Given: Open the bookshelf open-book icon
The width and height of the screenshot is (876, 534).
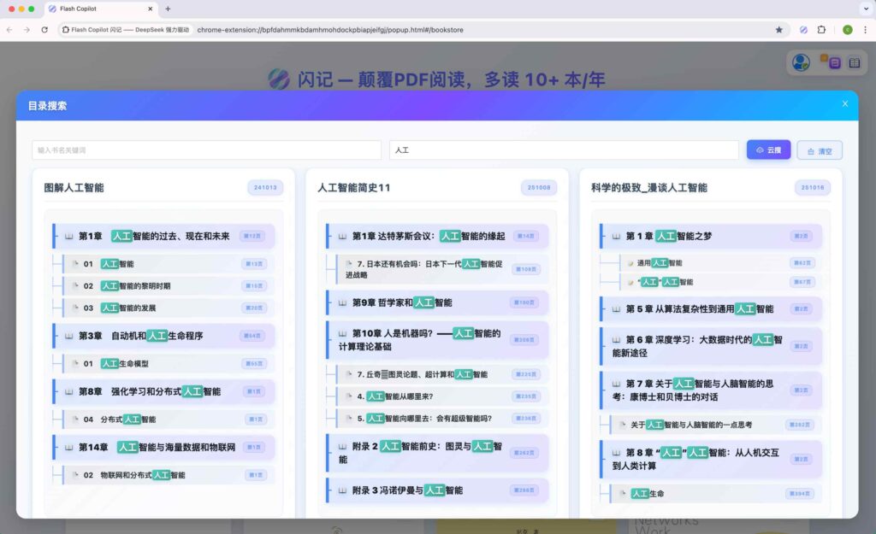Looking at the screenshot, I should (854, 62).
